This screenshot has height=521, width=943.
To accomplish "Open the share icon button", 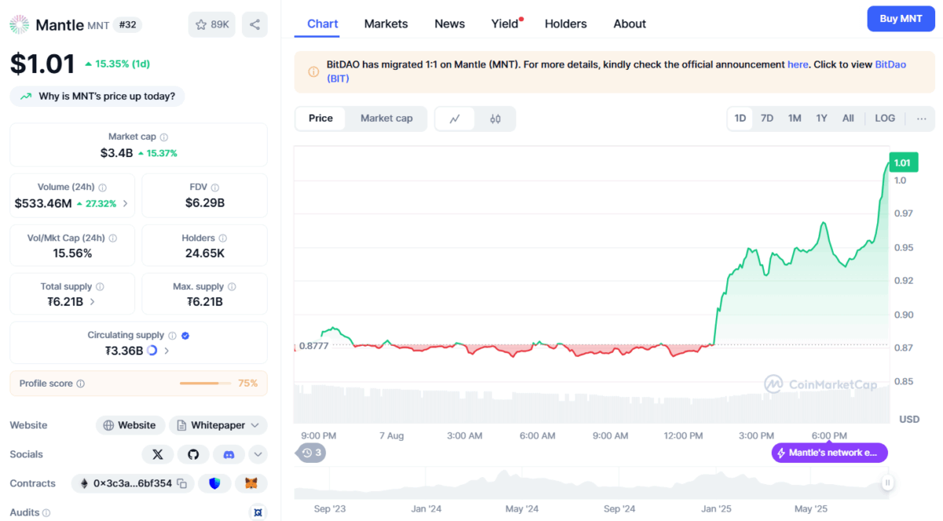I will point(255,24).
